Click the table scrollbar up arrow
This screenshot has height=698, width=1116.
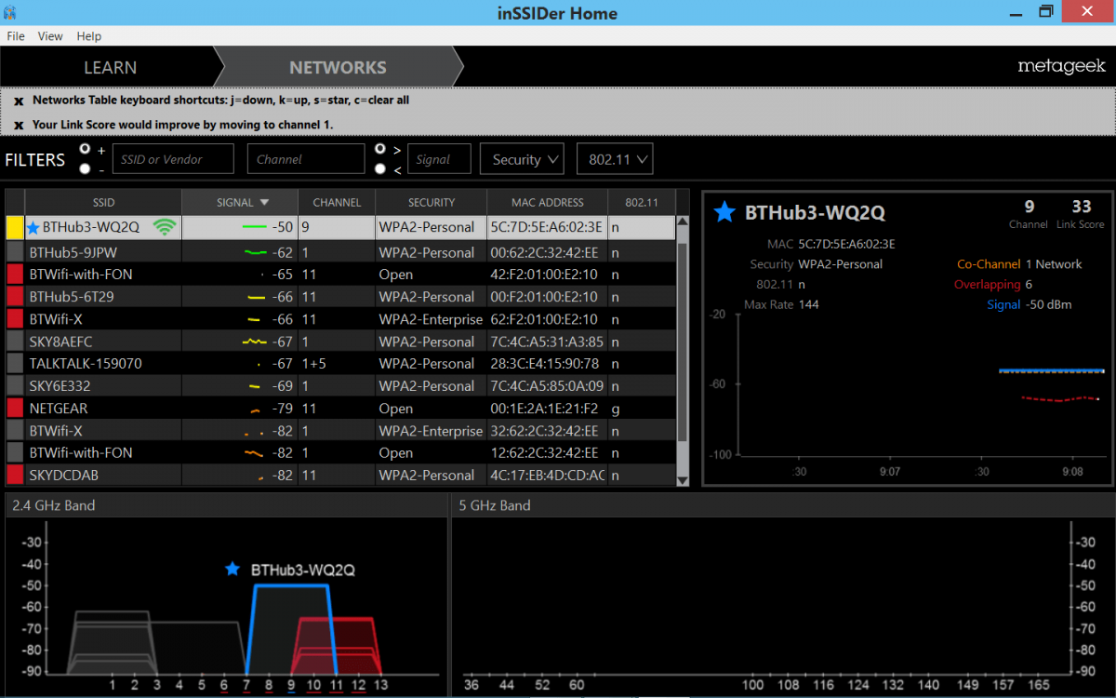coord(683,222)
